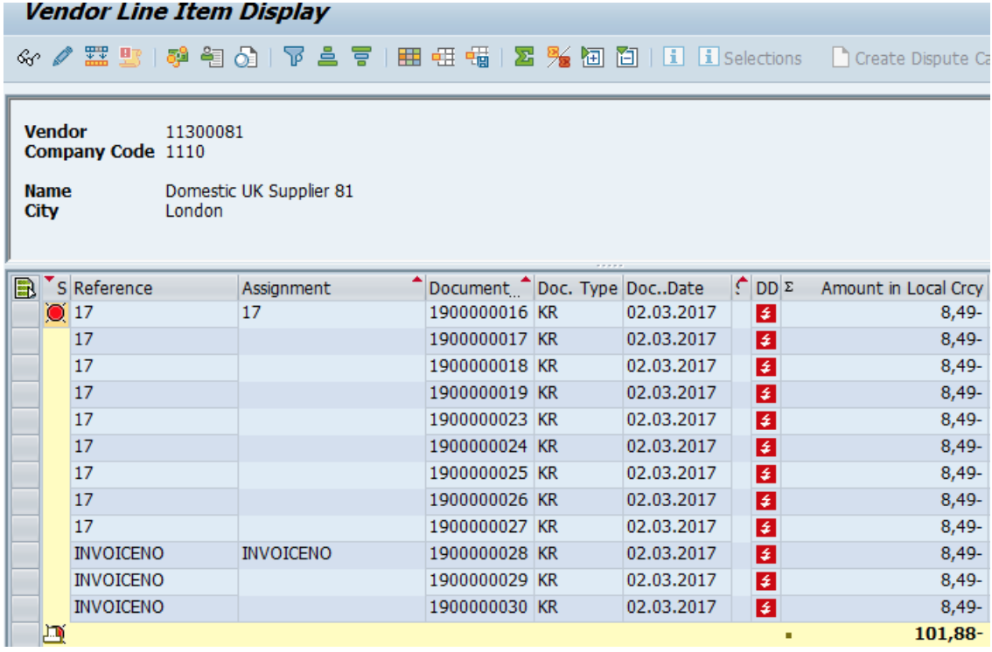Click vendor number 11300081
The image size is (992, 652).
click(x=205, y=132)
